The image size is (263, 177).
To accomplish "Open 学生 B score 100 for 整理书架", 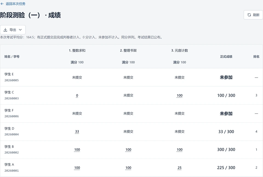I will pyautogui.click(x=128, y=150).
